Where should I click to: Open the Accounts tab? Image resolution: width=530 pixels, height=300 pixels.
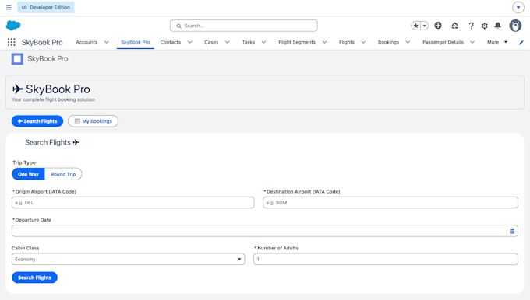coord(87,42)
